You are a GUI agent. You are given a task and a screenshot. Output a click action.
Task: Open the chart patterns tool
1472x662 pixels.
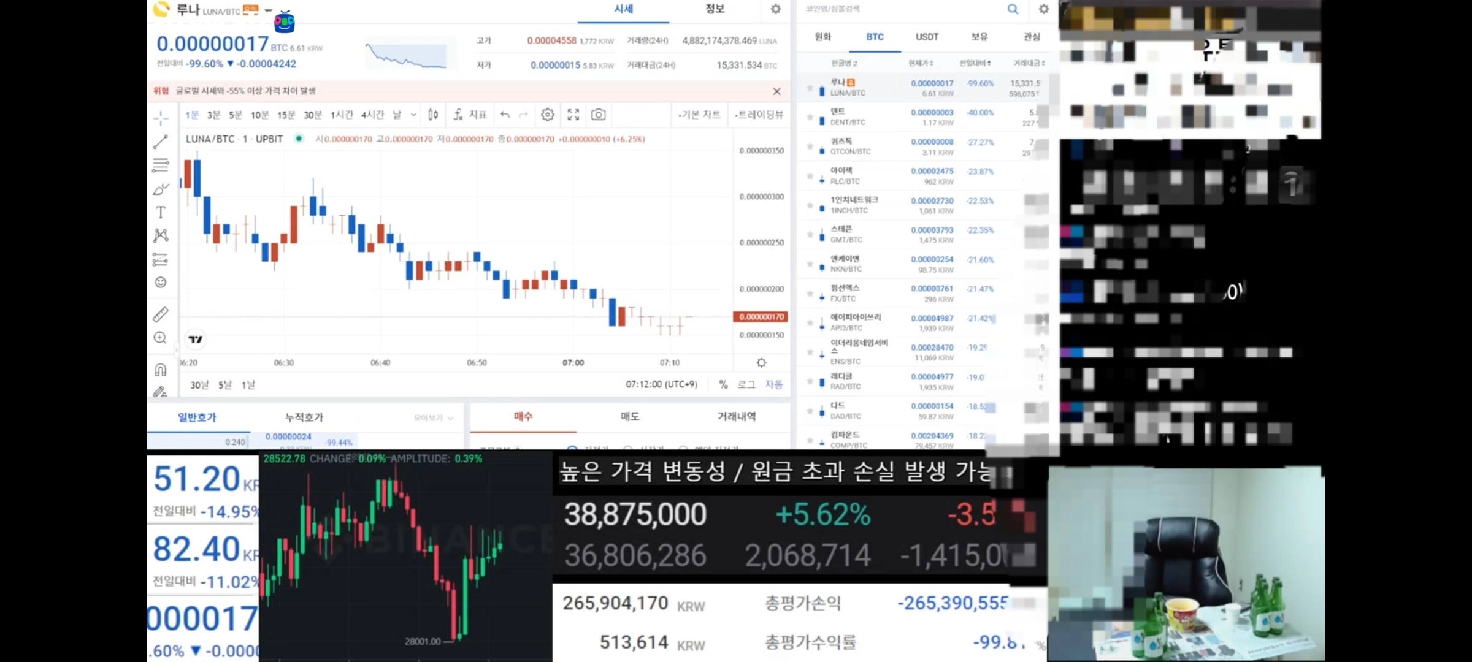(x=161, y=235)
